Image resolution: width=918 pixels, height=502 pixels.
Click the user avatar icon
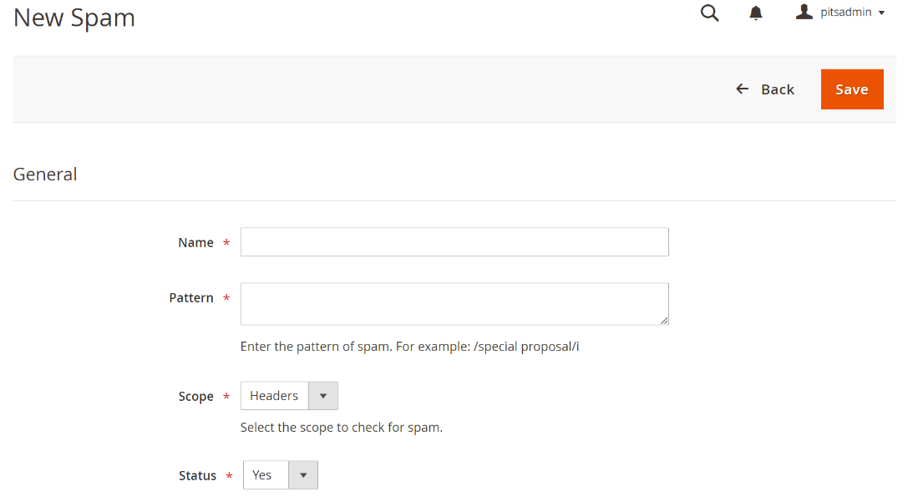[804, 12]
